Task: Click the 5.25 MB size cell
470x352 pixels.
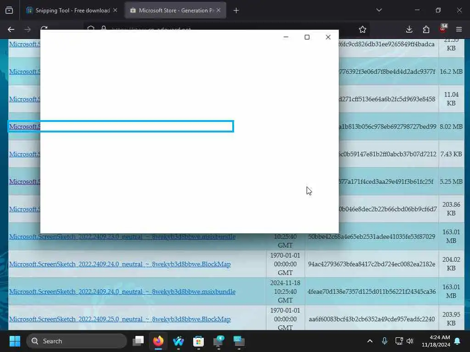Action: tap(451, 182)
